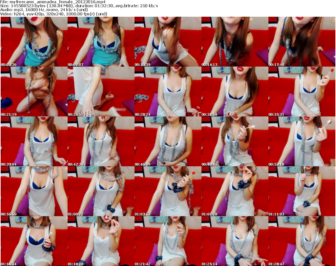
Task: Select the thumbnail timestamped 00:28:24
Action: tap(168, 92)
